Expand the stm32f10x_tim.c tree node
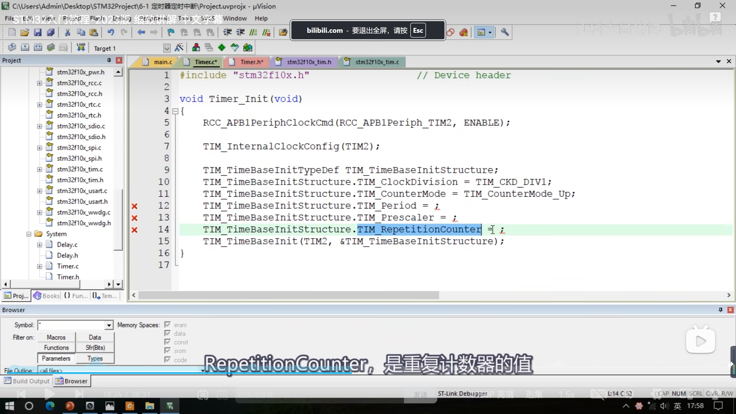Screen dimensions: 736x414 39,169
